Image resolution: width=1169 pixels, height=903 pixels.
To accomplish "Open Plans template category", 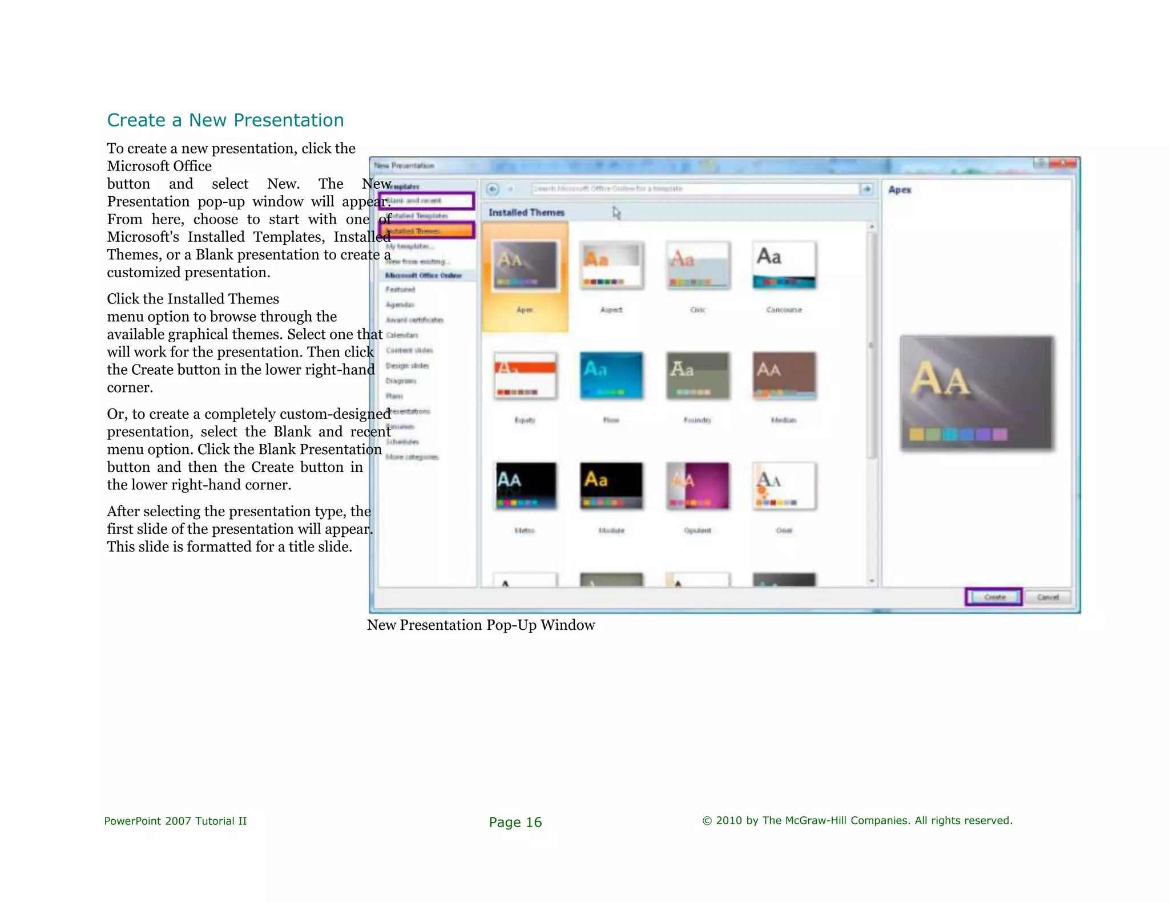I will pyautogui.click(x=394, y=396).
